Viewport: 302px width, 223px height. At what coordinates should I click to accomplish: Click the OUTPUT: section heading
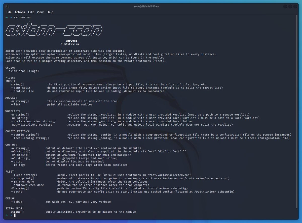11,145
